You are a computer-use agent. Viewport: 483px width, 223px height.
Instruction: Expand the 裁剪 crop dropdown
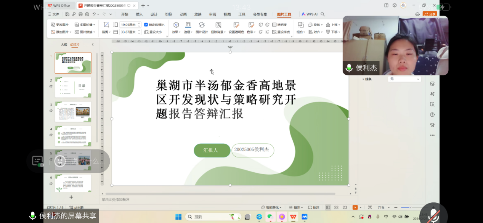106,32
